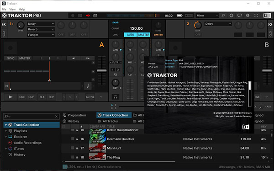
Task: Toggle SNAP mode
Action: point(116,22)
